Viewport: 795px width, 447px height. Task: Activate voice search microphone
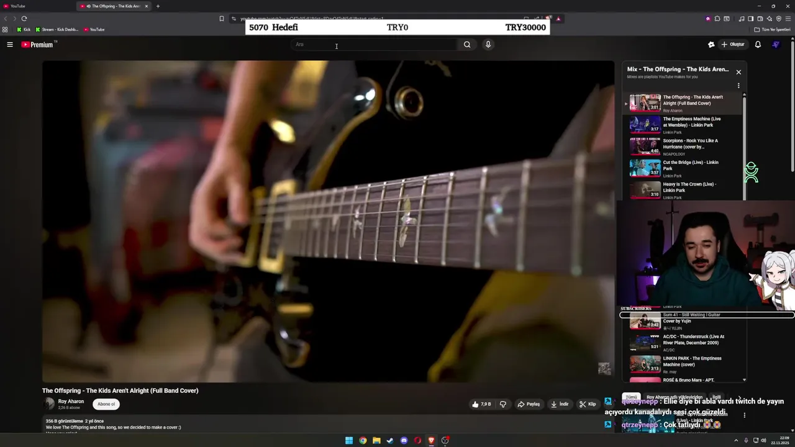[x=488, y=44]
